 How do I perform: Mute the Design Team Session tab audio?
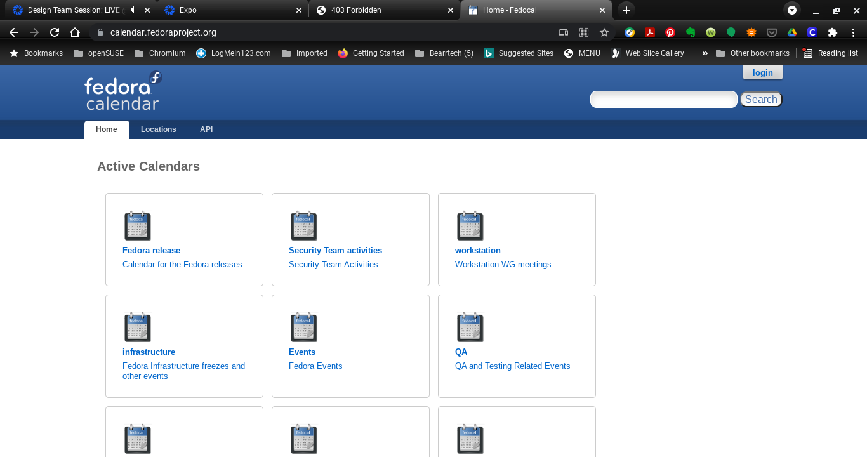click(133, 10)
